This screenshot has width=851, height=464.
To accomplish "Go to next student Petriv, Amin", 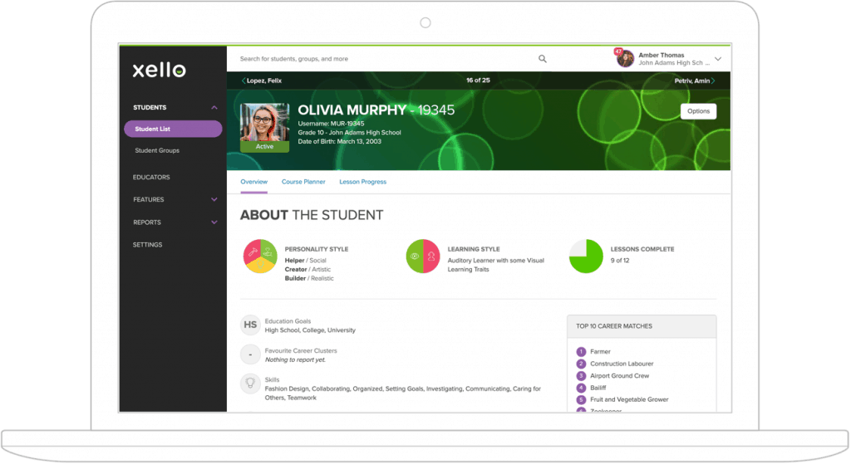I will point(695,81).
